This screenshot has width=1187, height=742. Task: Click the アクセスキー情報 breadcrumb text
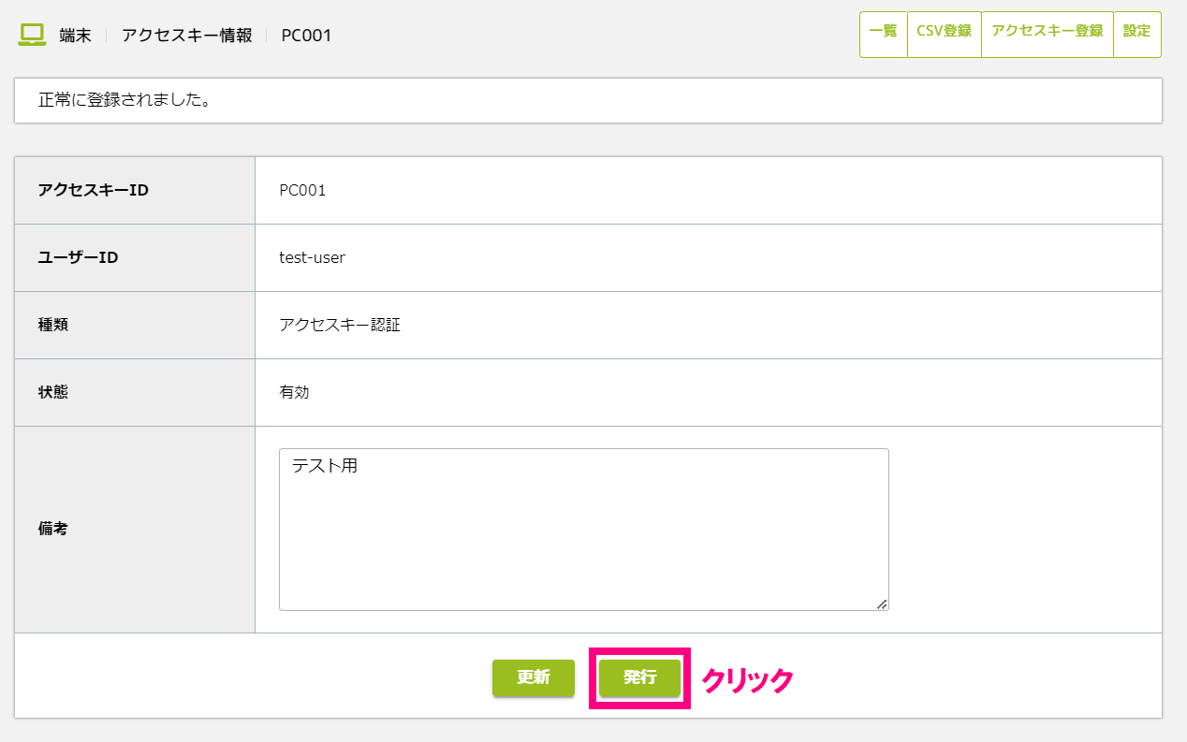pyautogui.click(x=187, y=36)
